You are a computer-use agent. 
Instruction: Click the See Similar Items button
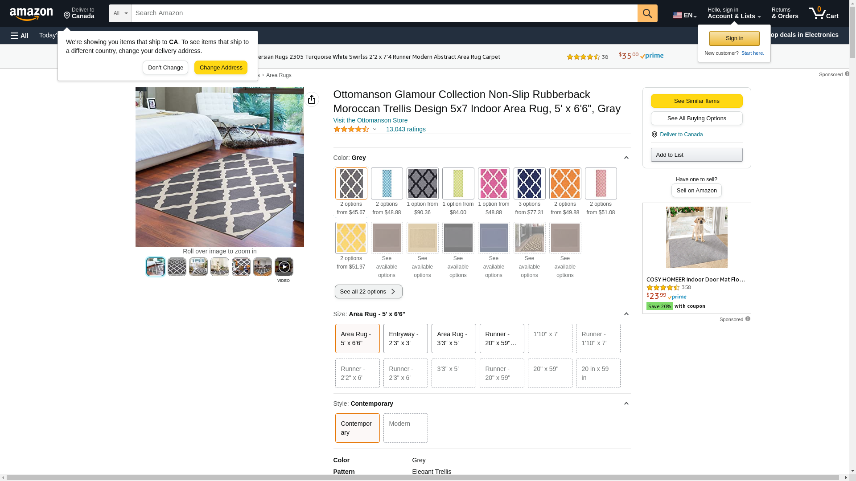[696, 101]
